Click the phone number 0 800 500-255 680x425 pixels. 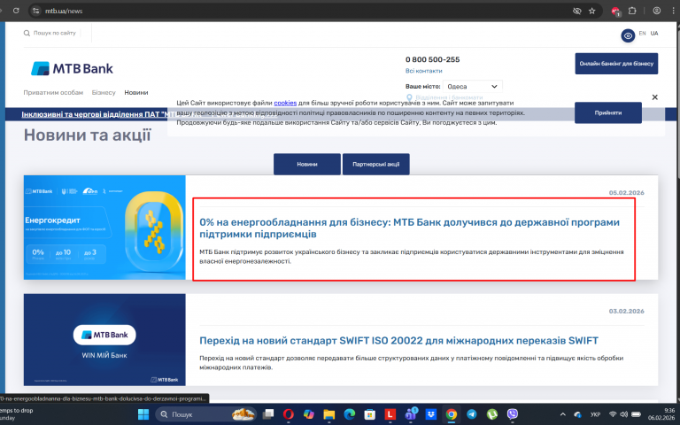[x=432, y=59]
